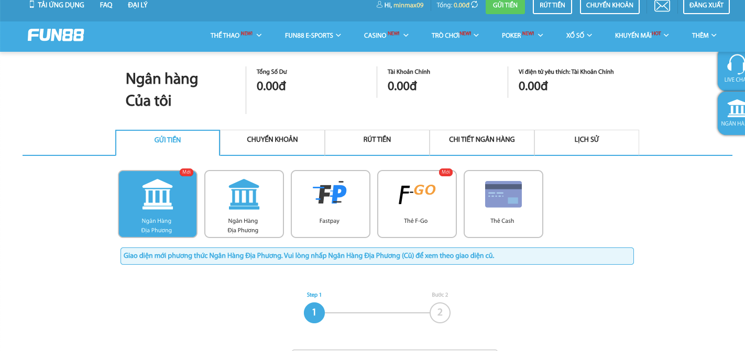Click the Giao diện mới notice banner
This screenshot has width=745, height=351.
[377, 256]
